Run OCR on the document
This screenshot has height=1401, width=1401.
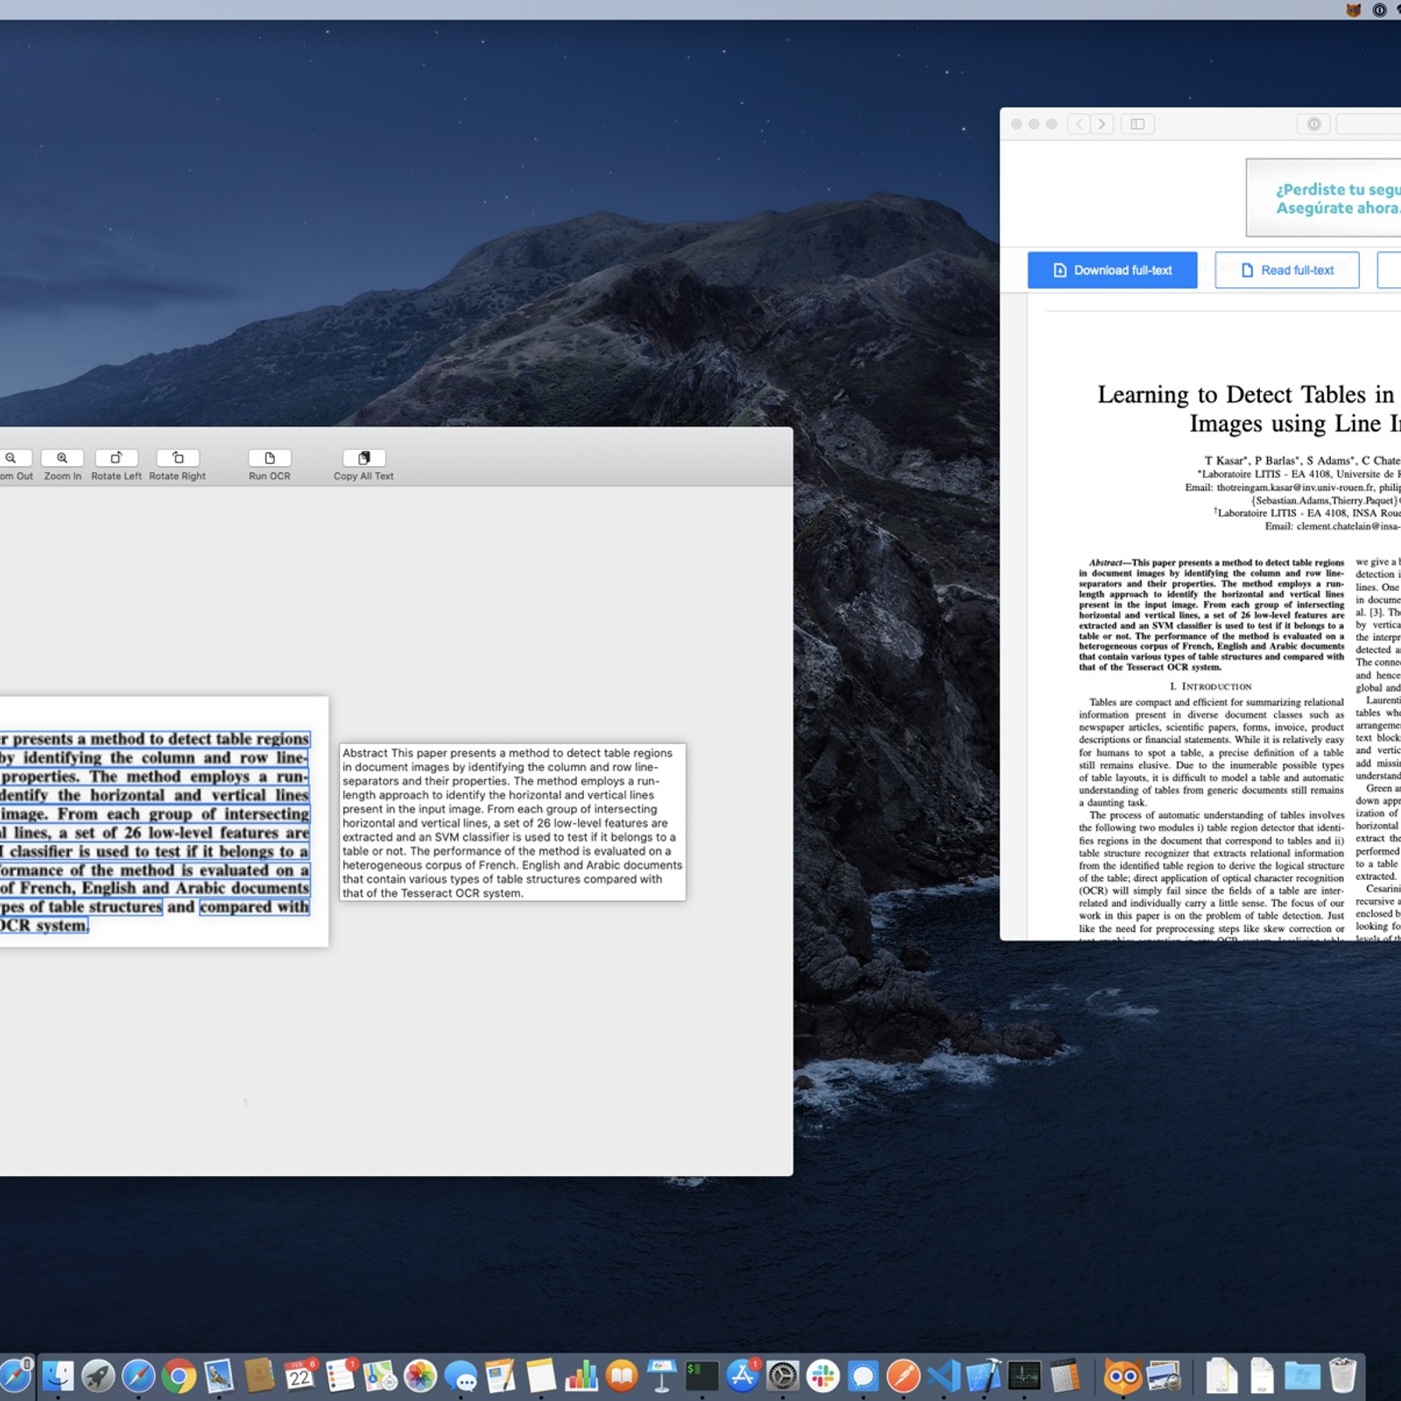click(270, 459)
